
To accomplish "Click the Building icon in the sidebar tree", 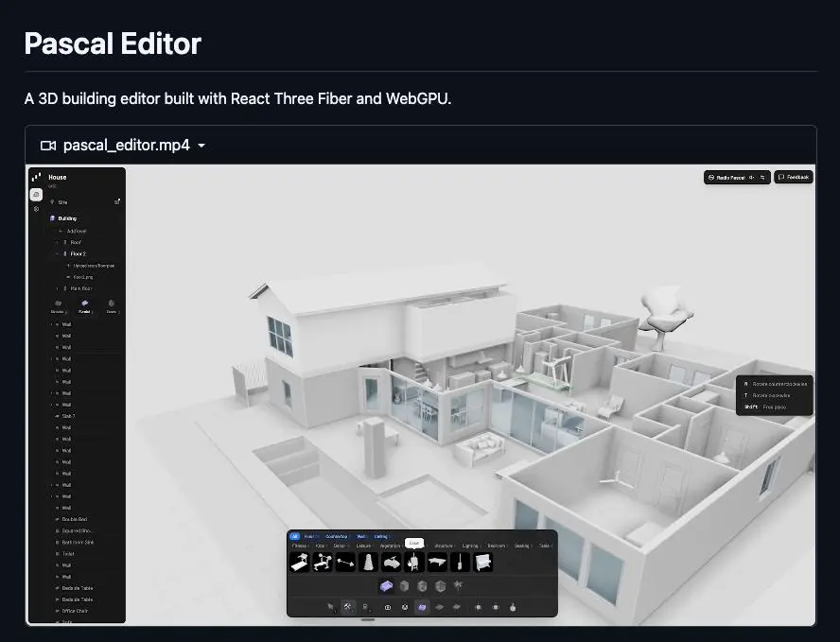I will [52, 217].
